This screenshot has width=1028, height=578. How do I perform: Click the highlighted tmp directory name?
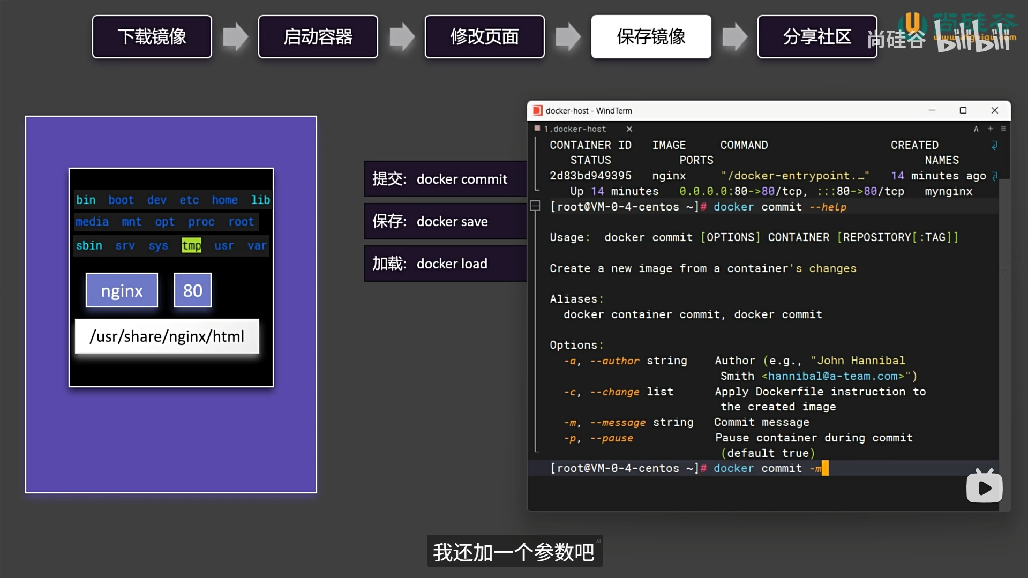point(191,245)
